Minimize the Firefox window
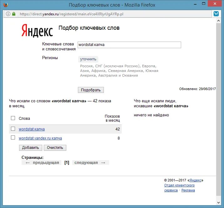The height and width of the screenshot is (208, 224). point(195,4)
